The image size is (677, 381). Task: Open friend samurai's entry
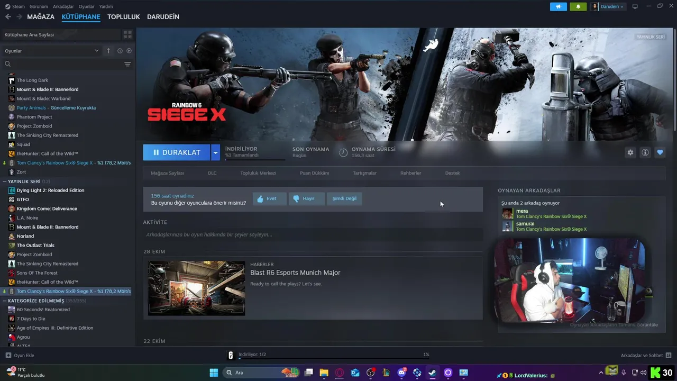[545, 226]
